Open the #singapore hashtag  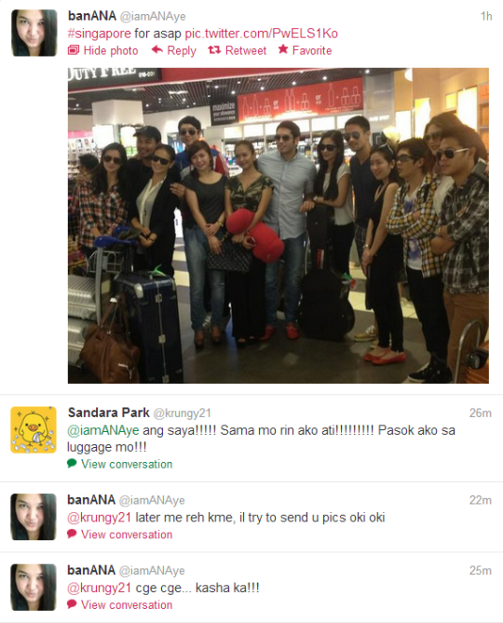[99, 34]
